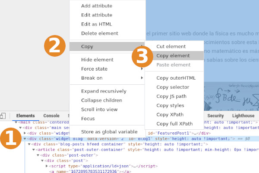
Task: Collapse the widget Blog div node
Action: point(25,139)
